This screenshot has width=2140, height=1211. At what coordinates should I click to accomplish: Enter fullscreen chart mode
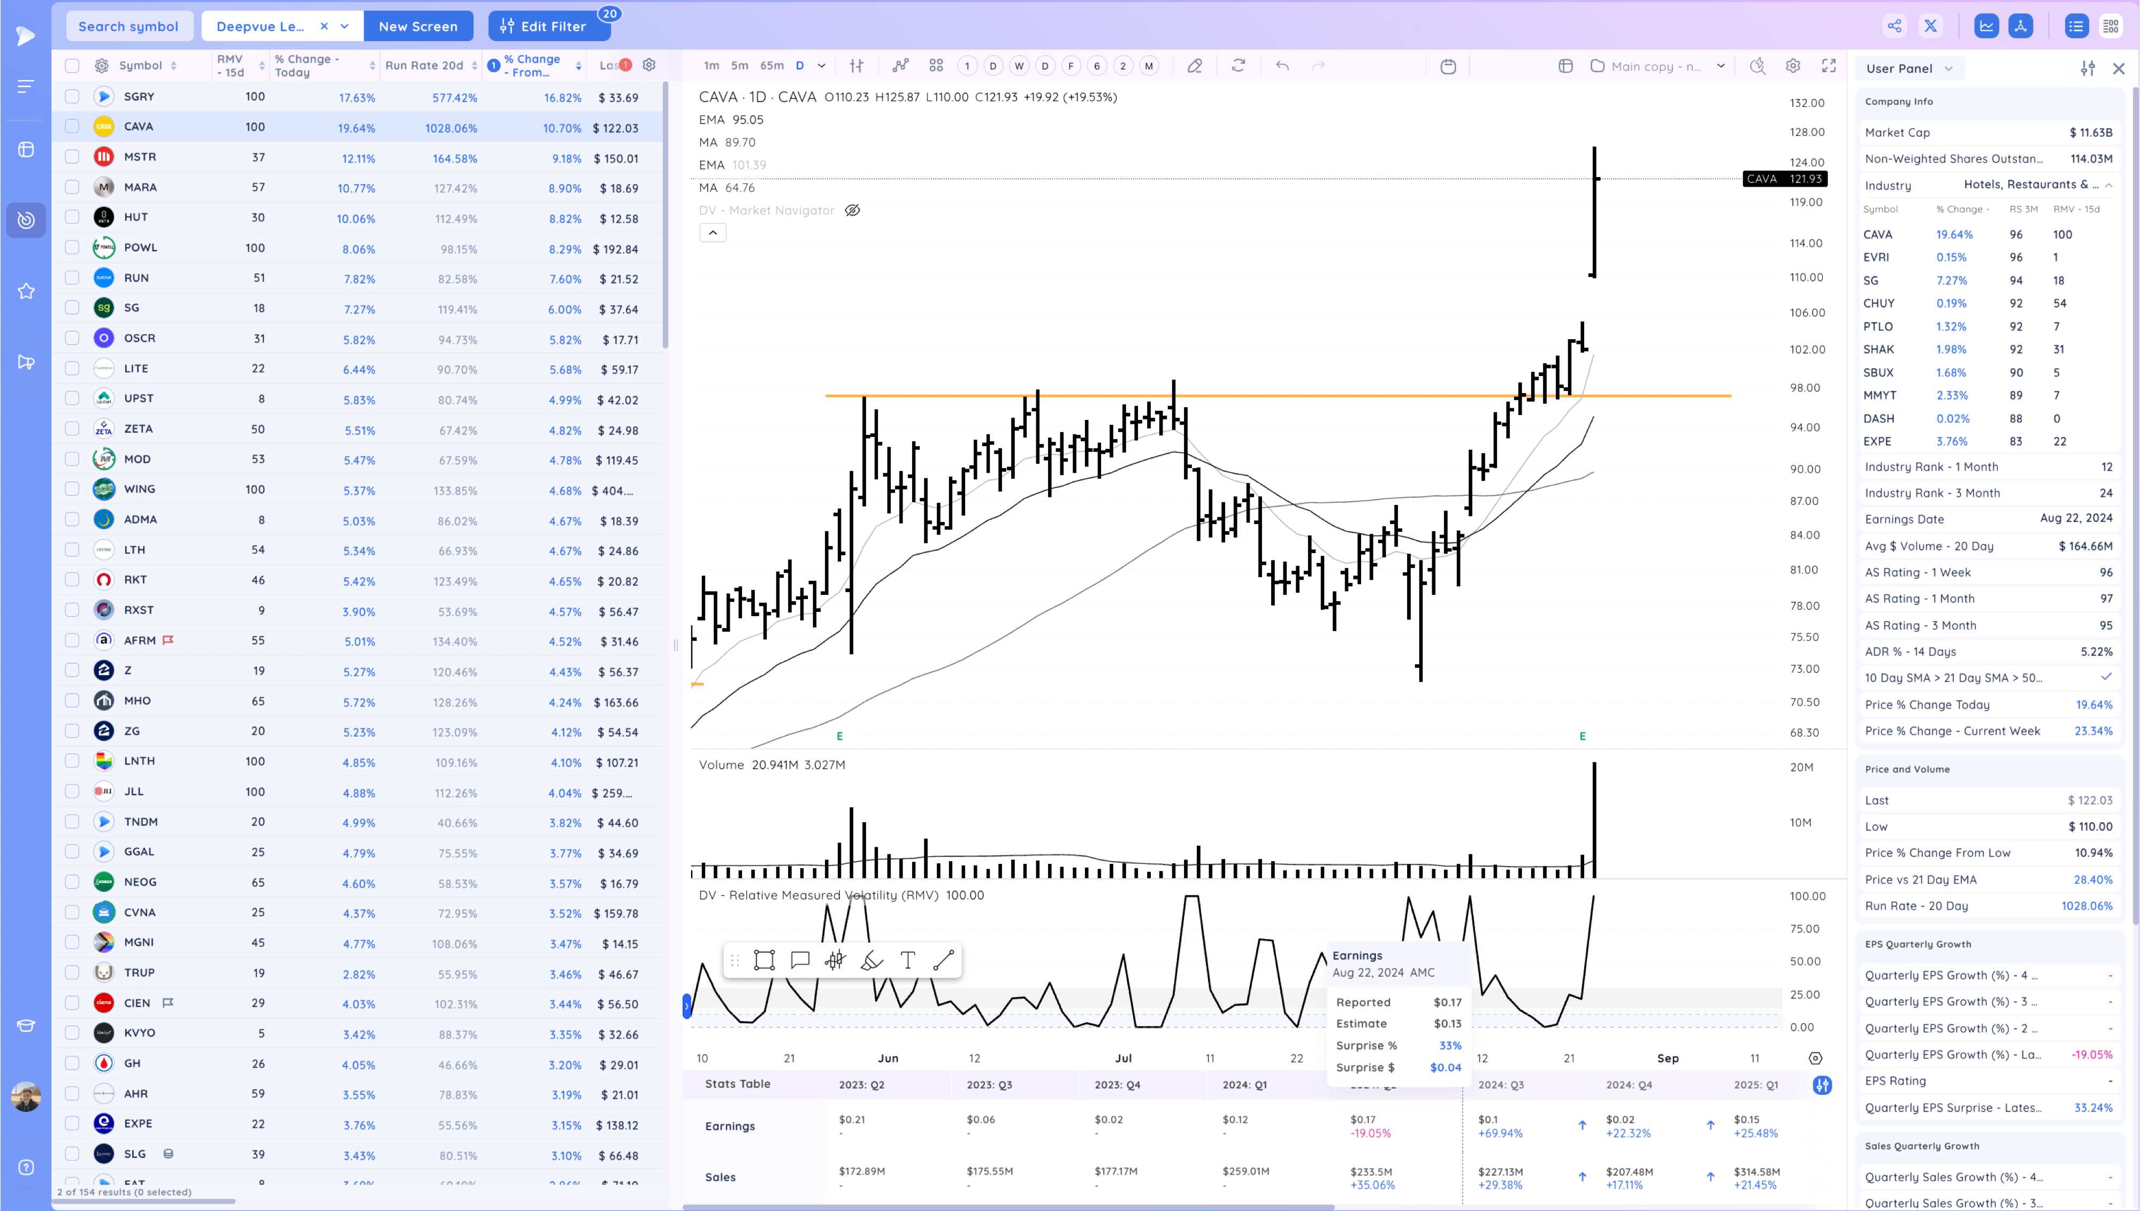[x=1829, y=66]
